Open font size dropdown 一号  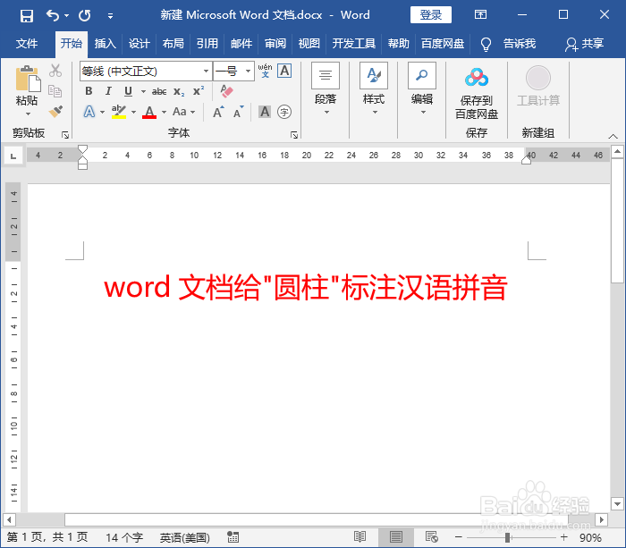tap(234, 71)
